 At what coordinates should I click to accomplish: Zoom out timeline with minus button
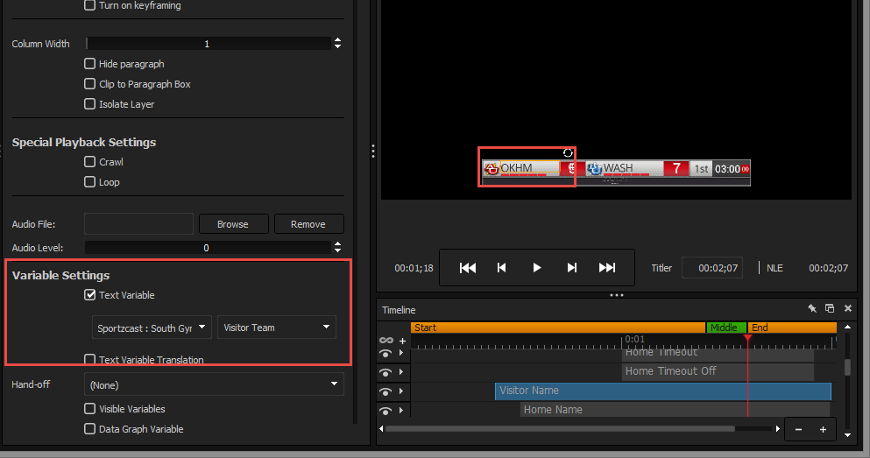798,429
